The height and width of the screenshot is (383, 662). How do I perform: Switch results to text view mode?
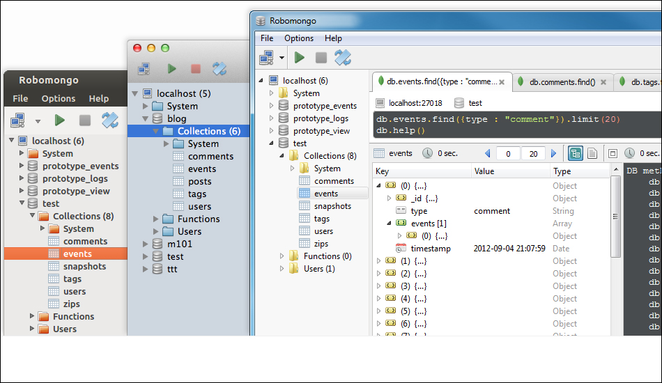point(592,153)
